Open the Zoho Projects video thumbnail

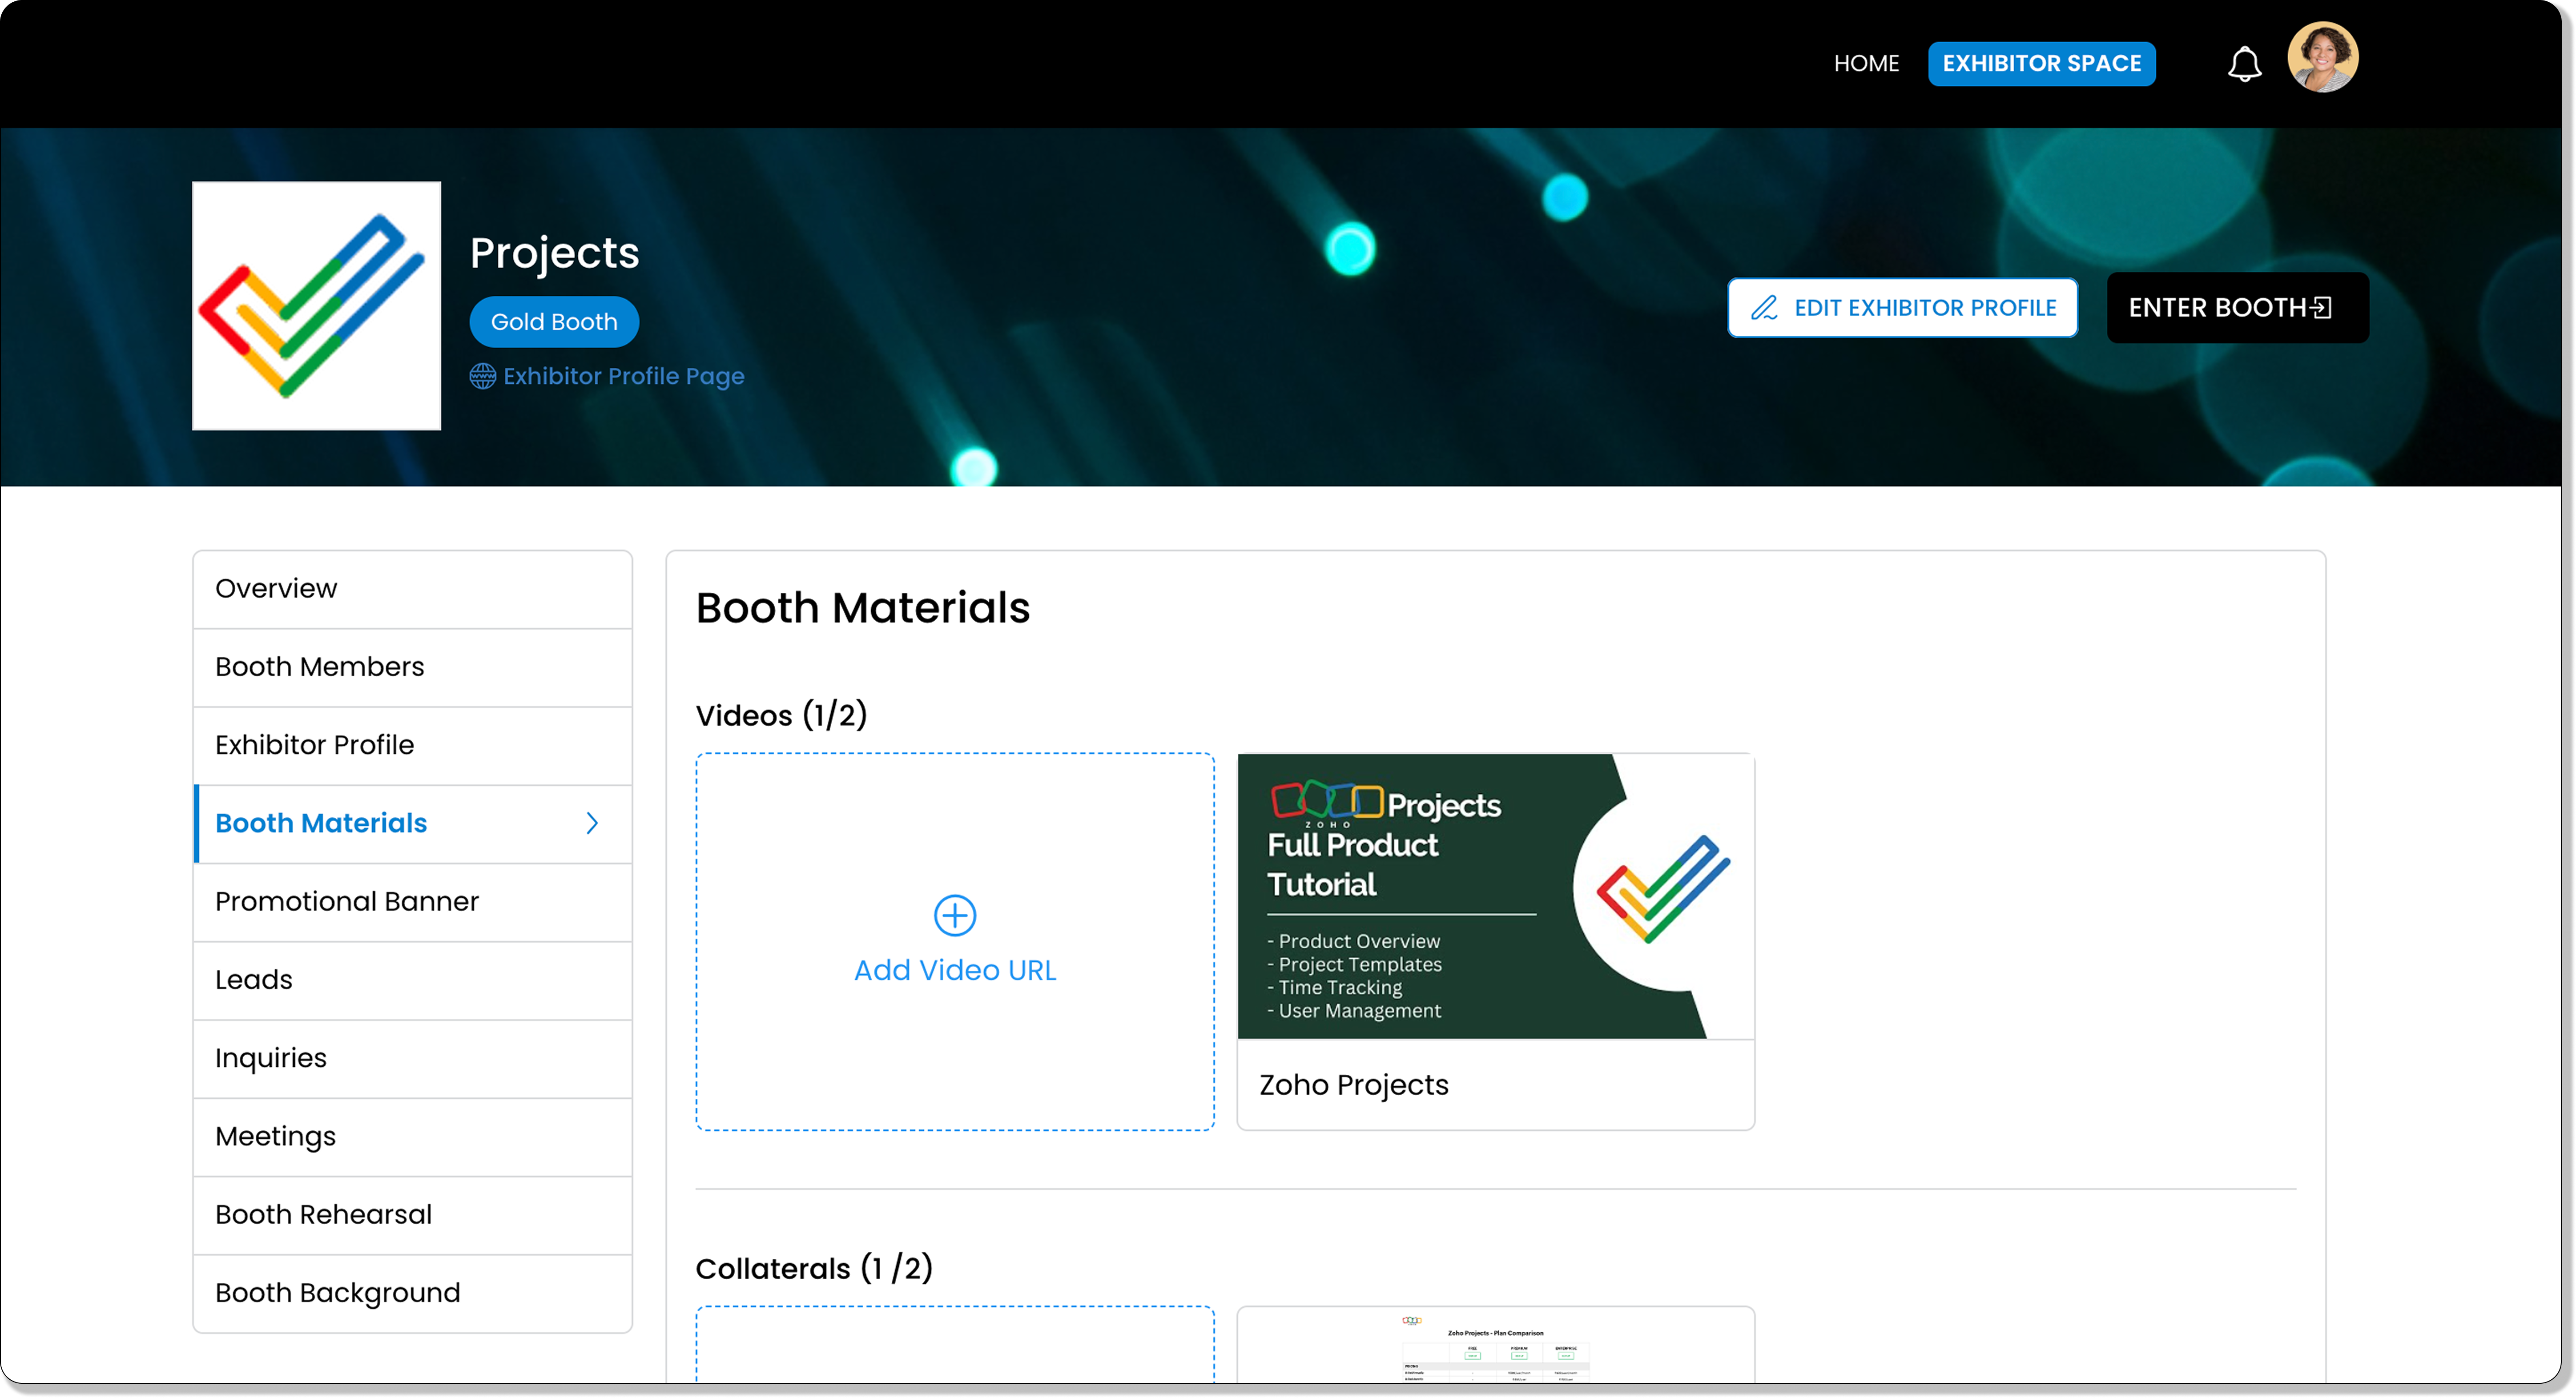(x=1495, y=897)
